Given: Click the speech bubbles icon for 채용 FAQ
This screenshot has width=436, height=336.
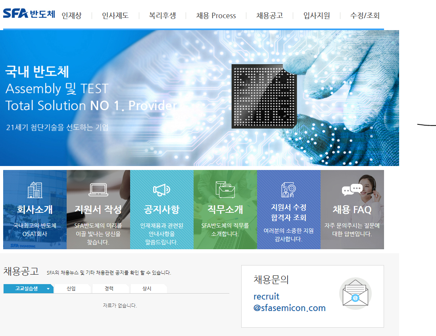Looking at the screenshot, I should [x=352, y=190].
